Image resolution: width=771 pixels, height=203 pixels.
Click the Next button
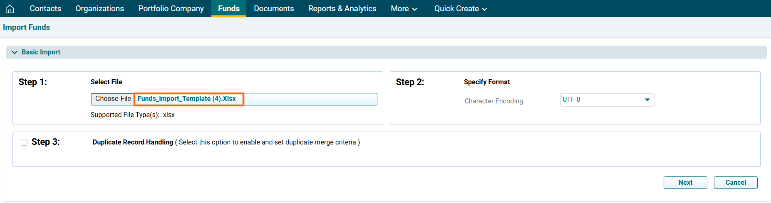685,183
